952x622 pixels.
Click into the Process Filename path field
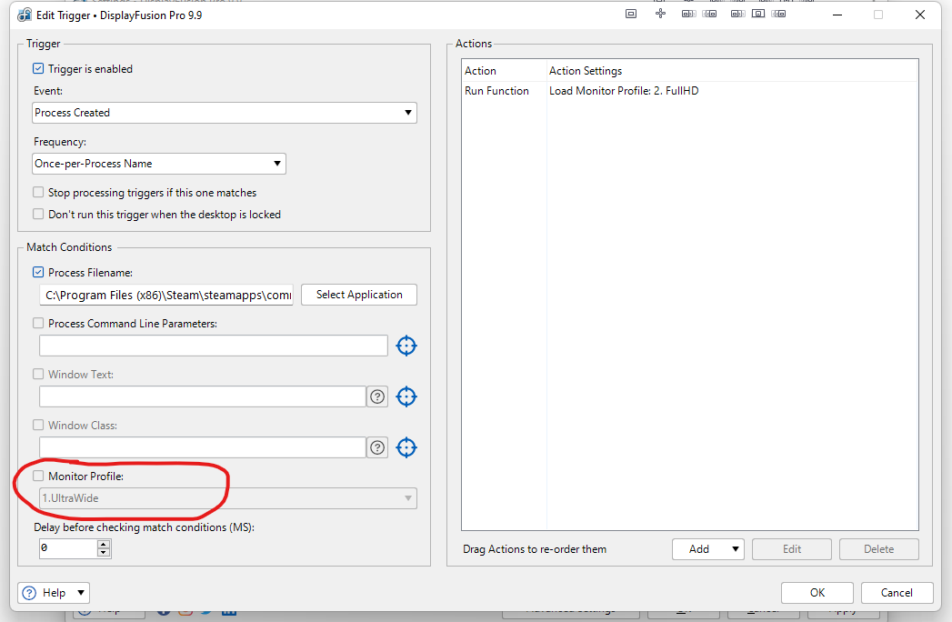point(167,296)
